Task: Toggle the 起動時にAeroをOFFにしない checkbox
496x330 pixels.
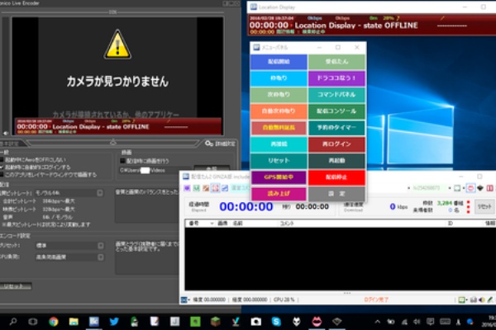Action: tap(2, 160)
